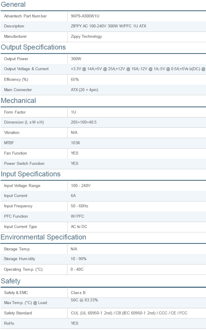Click the Environmental Specification heading

(43, 237)
